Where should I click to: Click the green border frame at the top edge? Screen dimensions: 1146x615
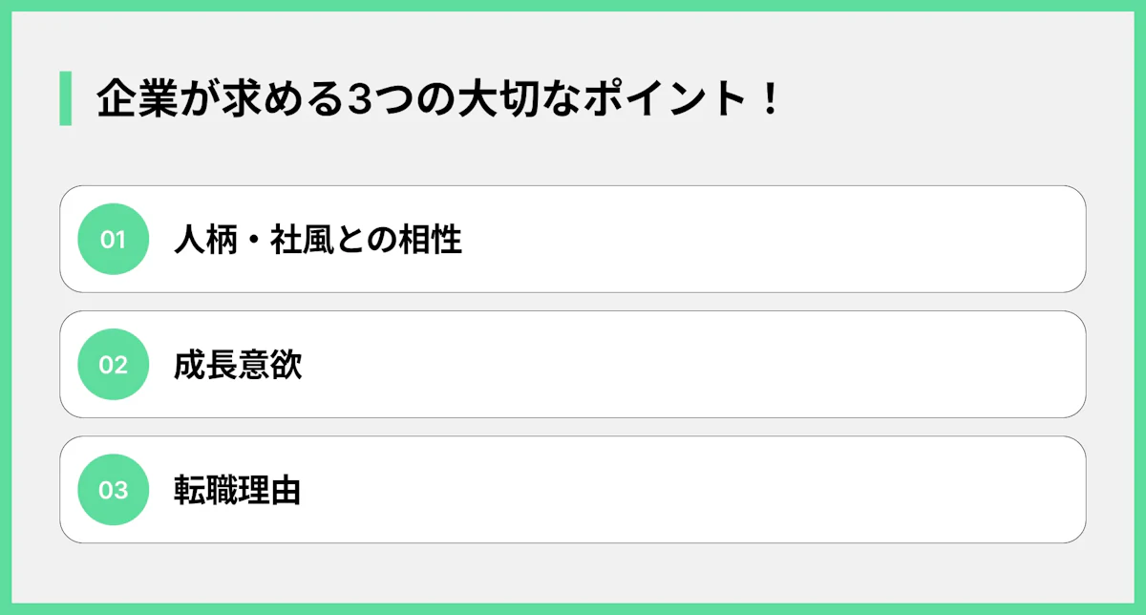pos(573,5)
